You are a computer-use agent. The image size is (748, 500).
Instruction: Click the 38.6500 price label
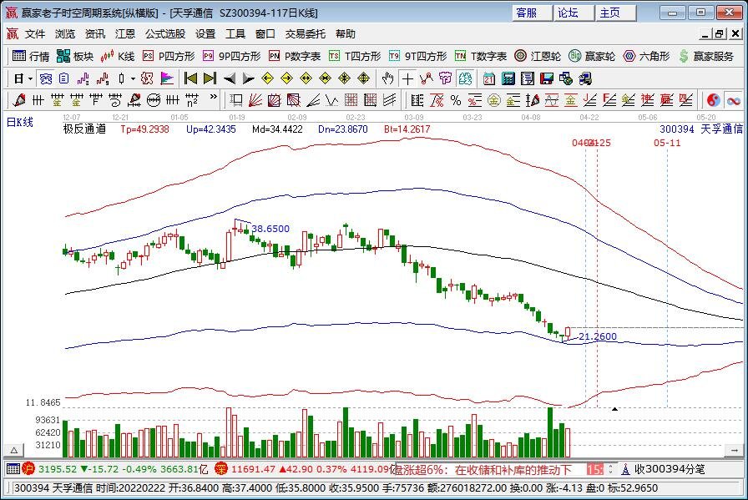point(270,229)
